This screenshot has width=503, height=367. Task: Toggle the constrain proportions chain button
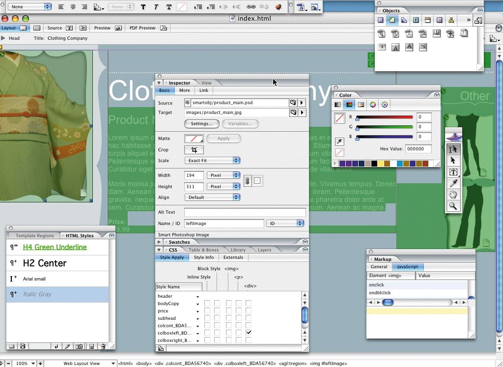click(x=248, y=181)
